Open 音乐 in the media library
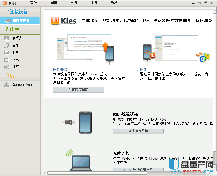The width and height of the screenshot is (217, 176). (15, 45)
